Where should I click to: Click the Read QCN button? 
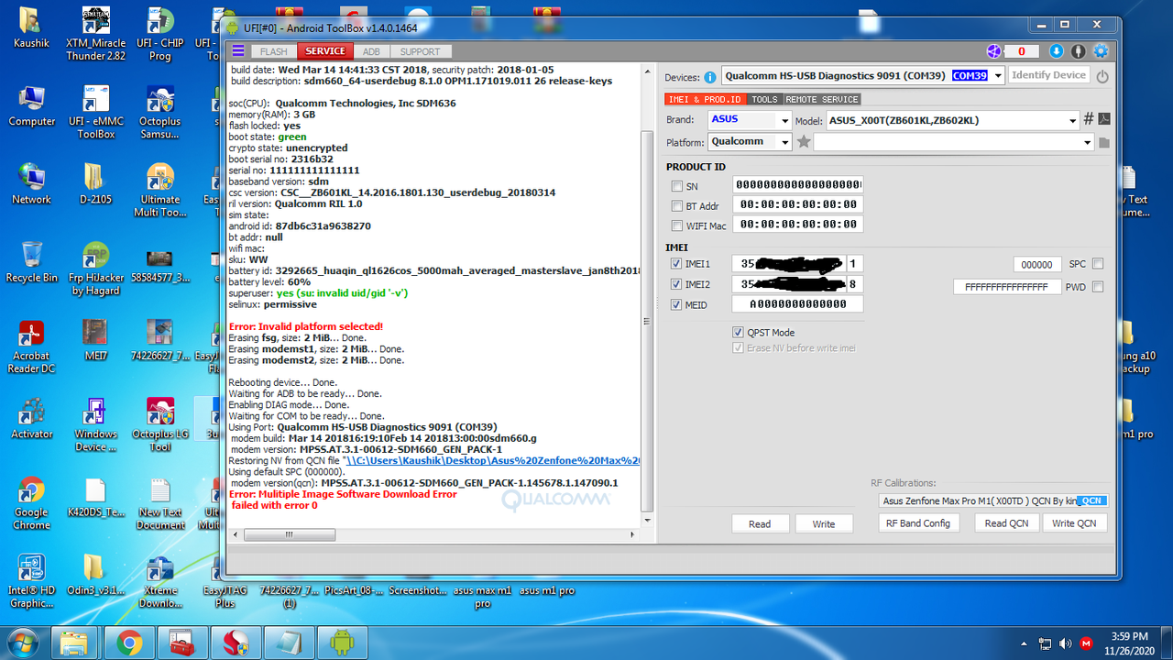(x=1007, y=522)
